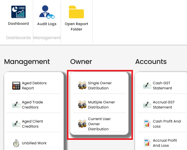Click the chart icon for Accrual Profit And Loss
The width and height of the screenshot is (187, 150).
pos(147,143)
